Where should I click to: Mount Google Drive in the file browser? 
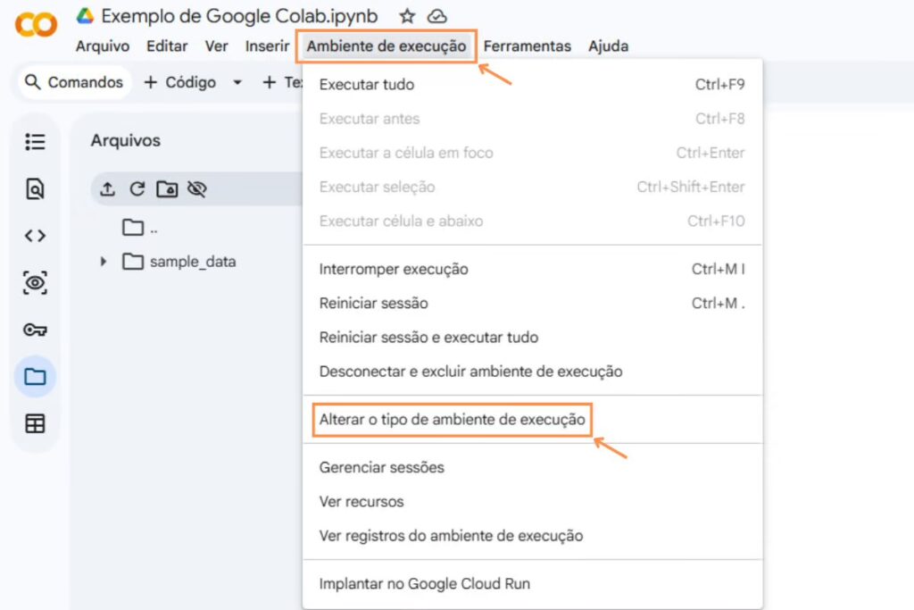168,188
